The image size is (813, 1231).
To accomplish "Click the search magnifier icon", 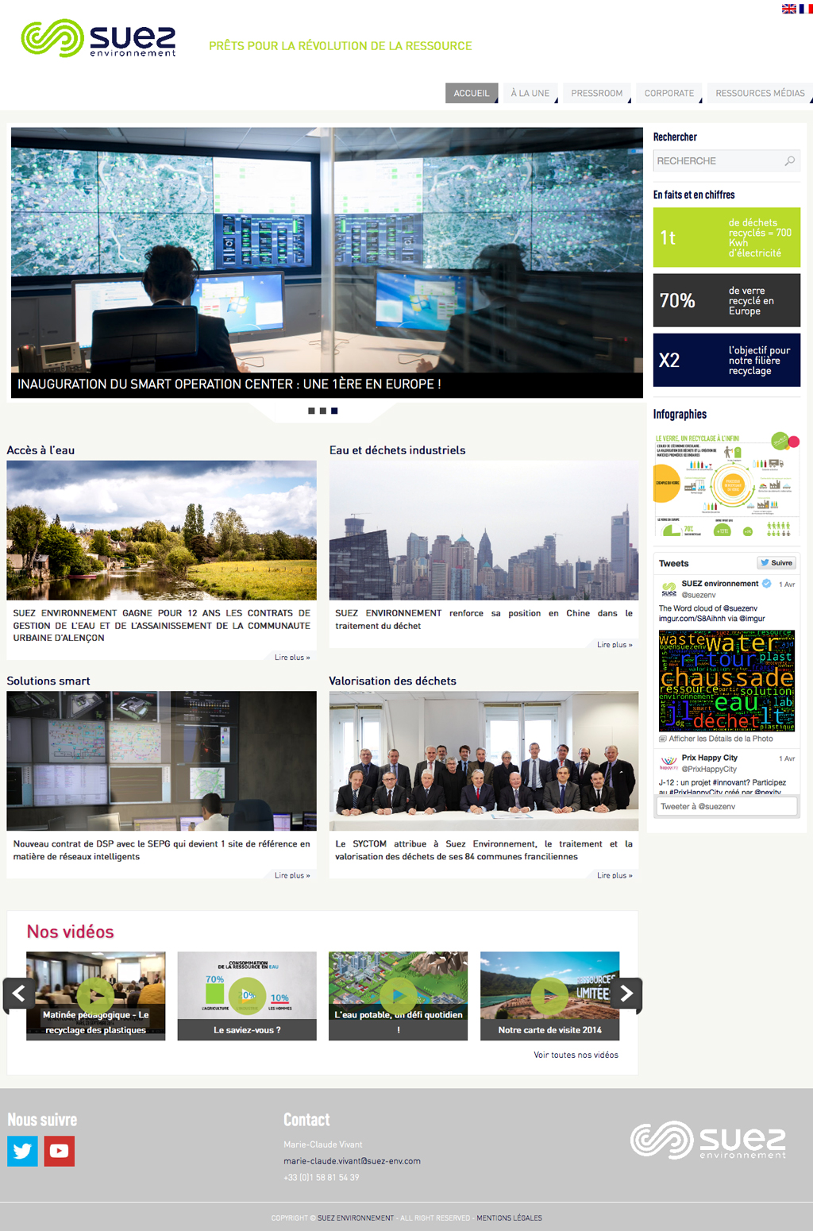I will pos(789,161).
